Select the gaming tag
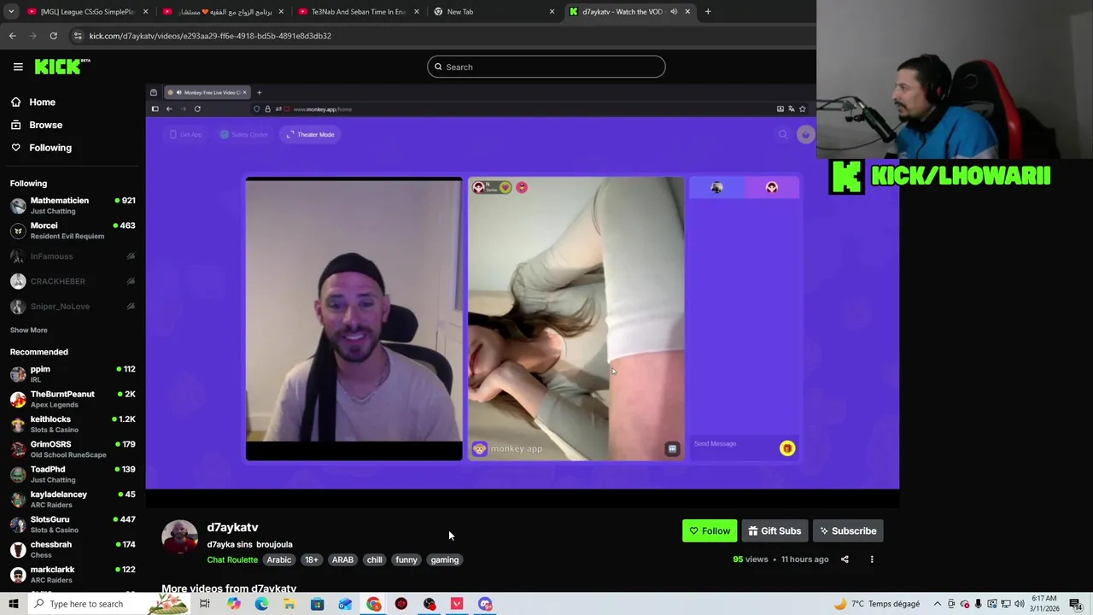Image resolution: width=1093 pixels, height=615 pixels. [445, 559]
